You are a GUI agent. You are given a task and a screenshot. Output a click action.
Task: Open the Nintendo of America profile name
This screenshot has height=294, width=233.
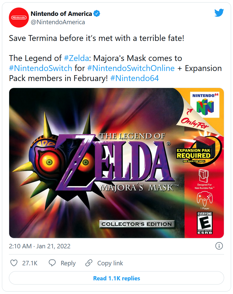pos(61,13)
